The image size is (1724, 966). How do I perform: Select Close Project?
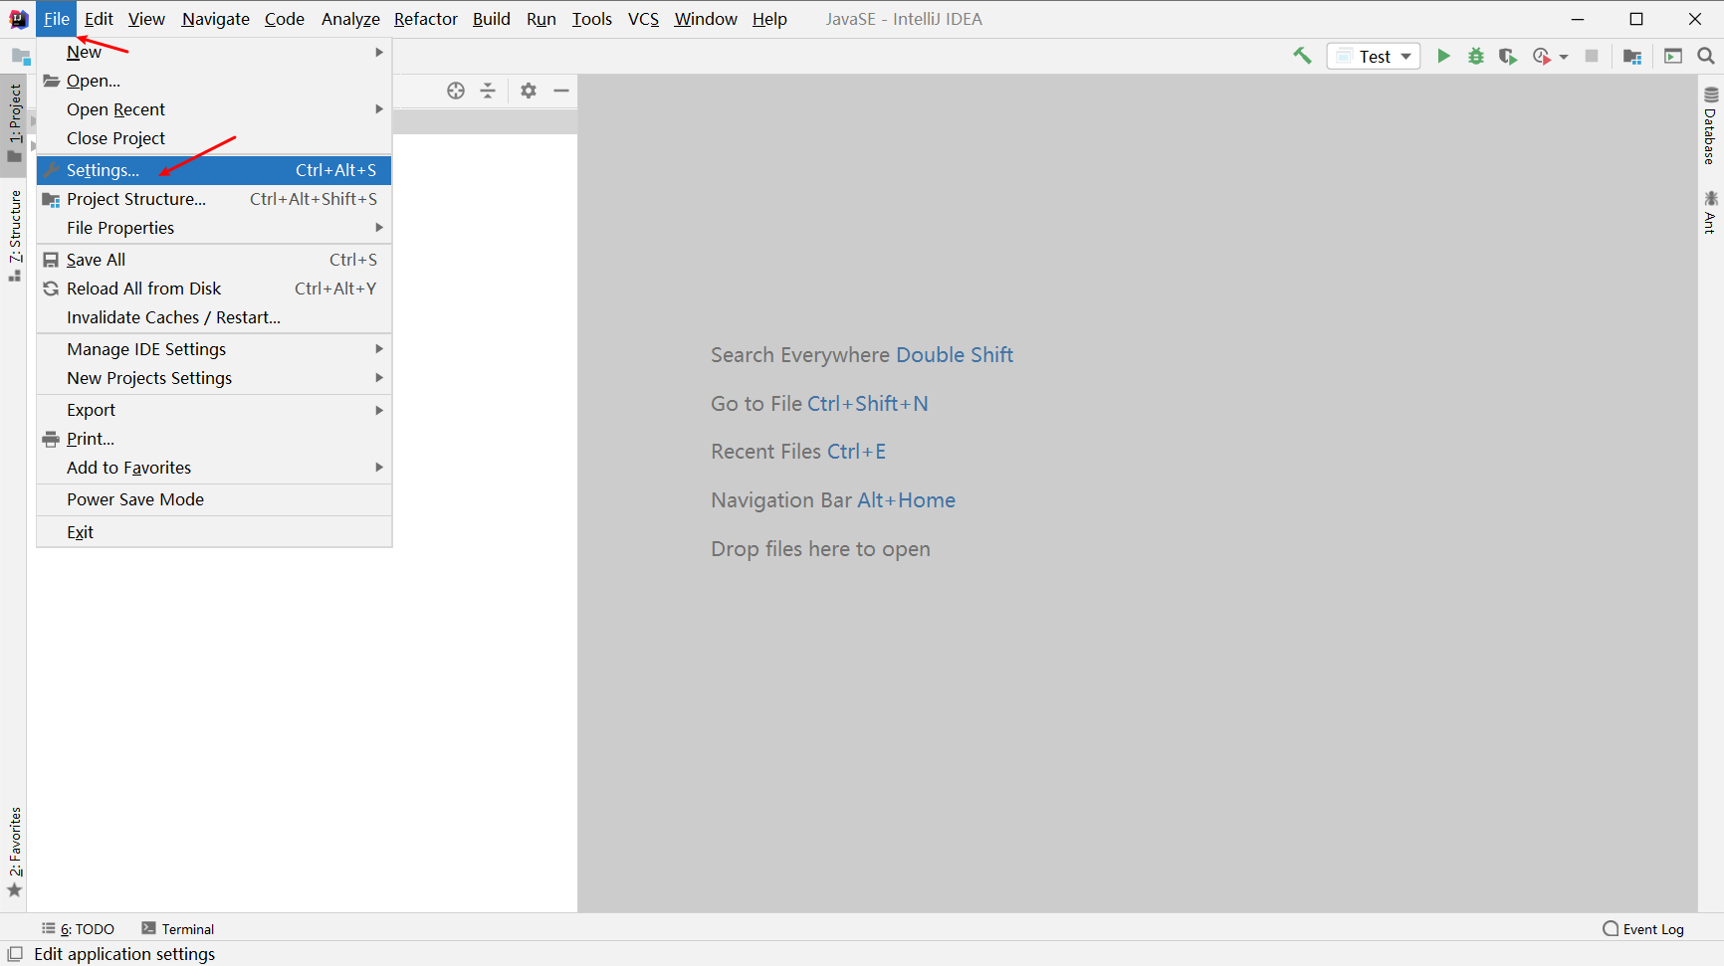[x=214, y=138]
